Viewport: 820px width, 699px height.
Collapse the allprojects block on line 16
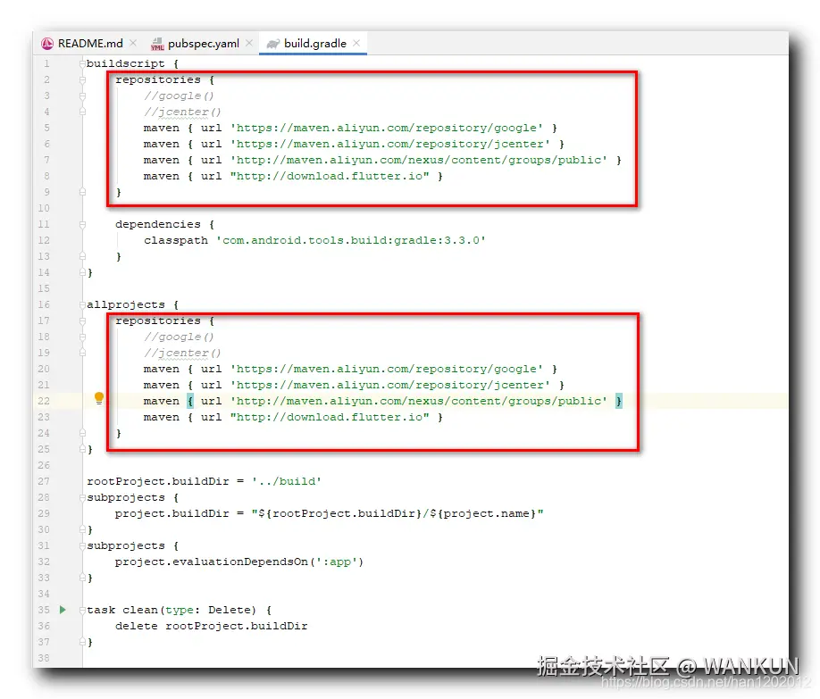tap(83, 304)
